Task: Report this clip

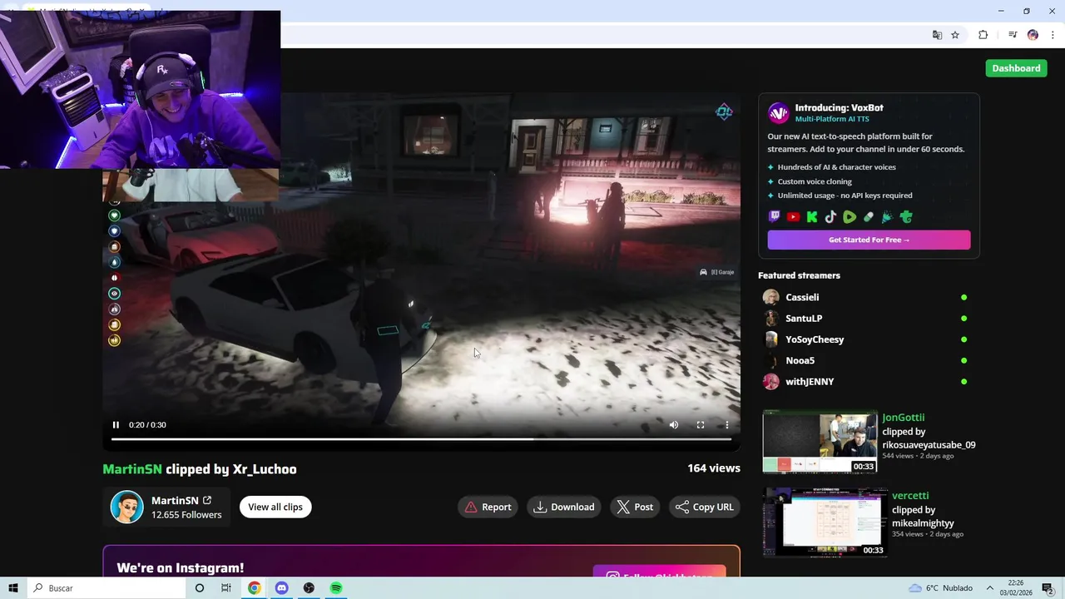Action: pyautogui.click(x=488, y=507)
